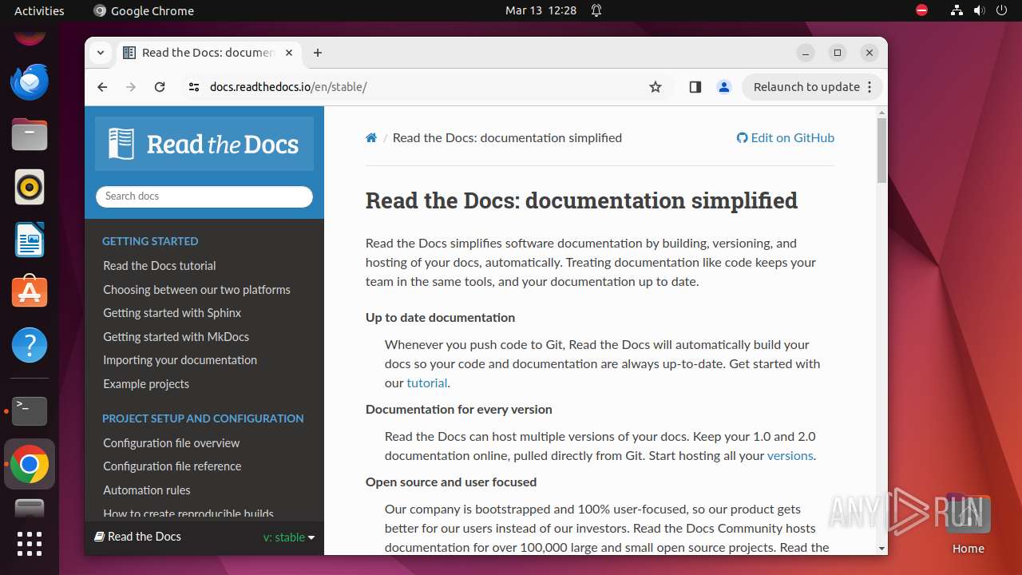
Task: Bookmark this page with the star icon
Action: 656,87
